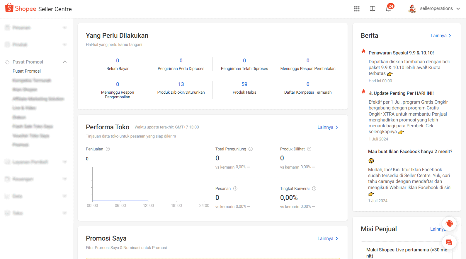Image resolution: width=466 pixels, height=259 pixels.
Task: Click the info icon next to Tingkat Konversi
Action: [314, 188]
